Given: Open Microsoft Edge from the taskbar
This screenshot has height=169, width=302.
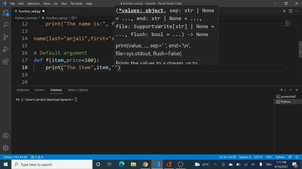Looking at the screenshot, I should [x=121, y=164].
